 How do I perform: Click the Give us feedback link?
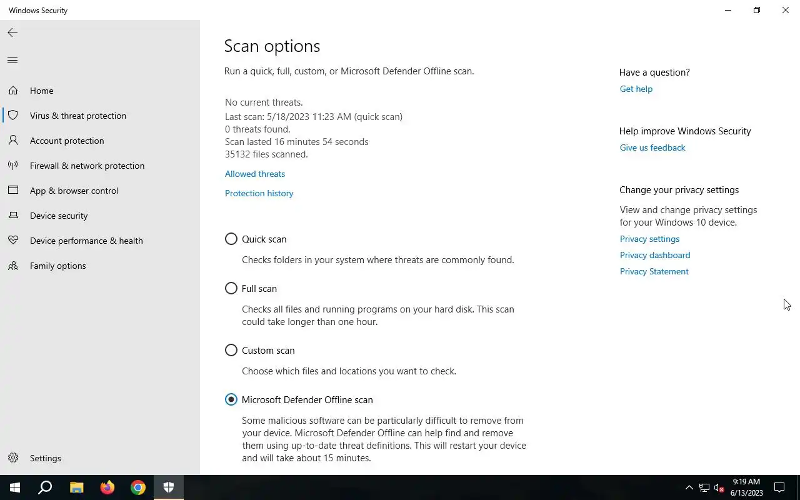[652, 147]
